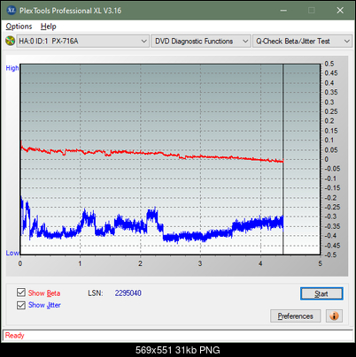This screenshot has height=357, width=356.
Task: Click the Low label on graph axis
Action: click(12, 253)
